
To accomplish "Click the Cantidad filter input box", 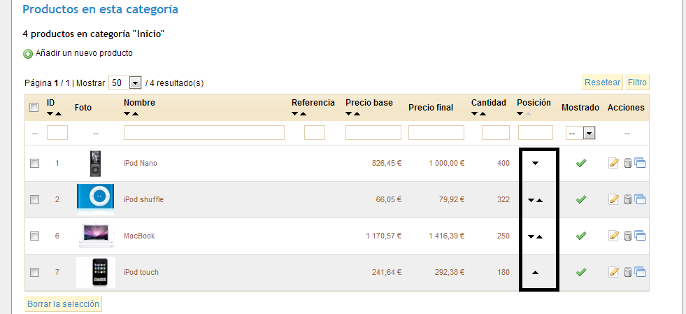I will [x=495, y=133].
